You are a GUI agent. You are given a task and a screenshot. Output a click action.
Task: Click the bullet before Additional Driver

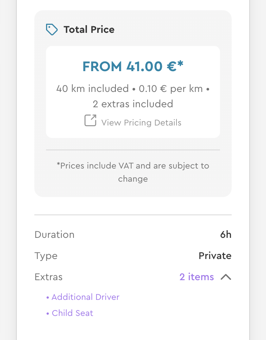(48, 297)
